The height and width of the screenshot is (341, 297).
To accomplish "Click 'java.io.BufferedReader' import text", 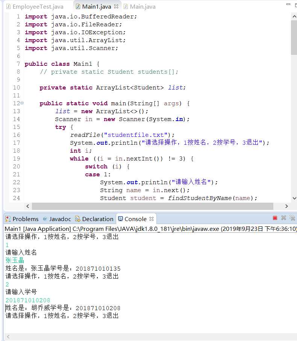I will (x=92, y=17).
